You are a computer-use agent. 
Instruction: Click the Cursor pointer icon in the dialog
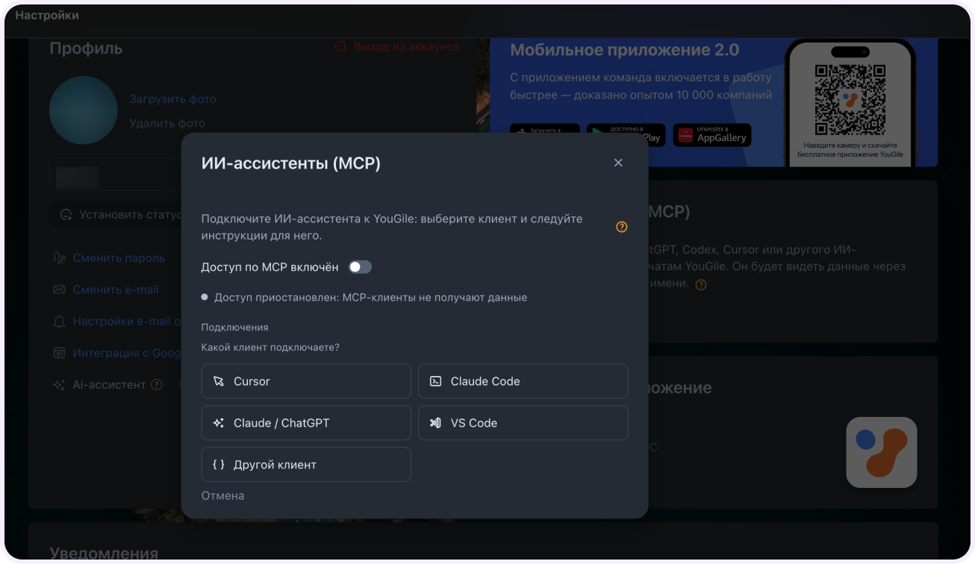(219, 381)
